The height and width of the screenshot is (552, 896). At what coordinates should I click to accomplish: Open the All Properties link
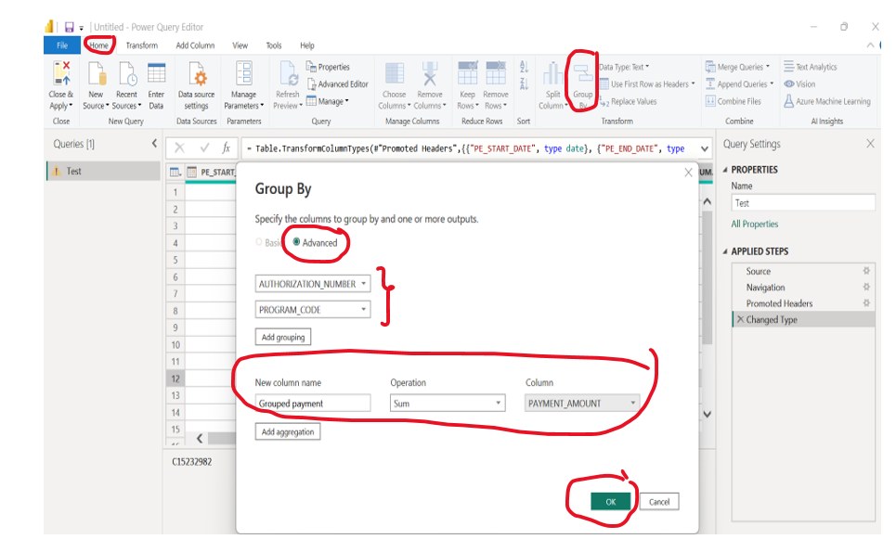(x=754, y=224)
